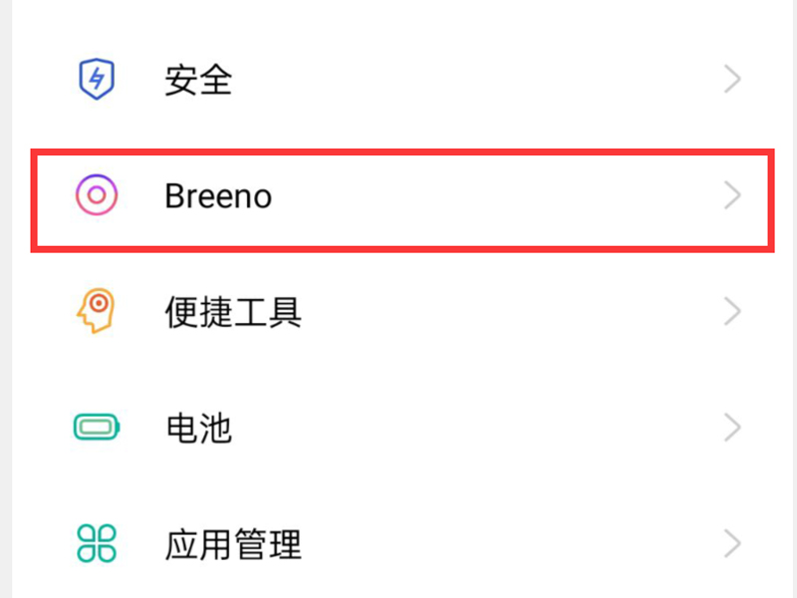Open the 安全 settings label
The height and width of the screenshot is (598, 797).
tap(198, 81)
